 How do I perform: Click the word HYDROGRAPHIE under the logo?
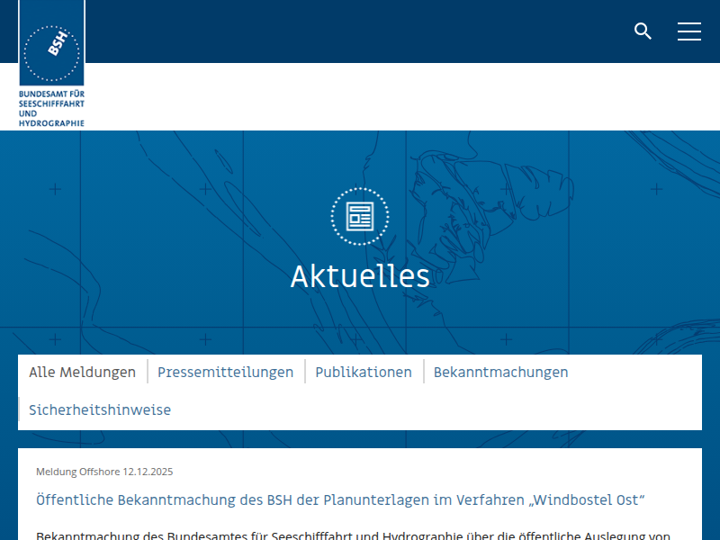(x=51, y=122)
